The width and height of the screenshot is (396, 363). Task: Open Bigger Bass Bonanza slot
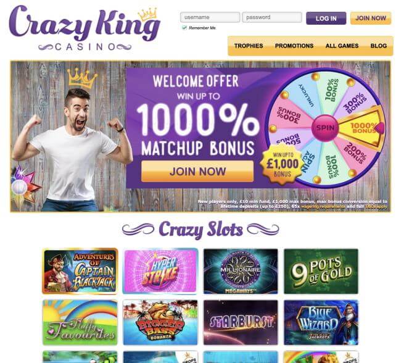click(160, 322)
